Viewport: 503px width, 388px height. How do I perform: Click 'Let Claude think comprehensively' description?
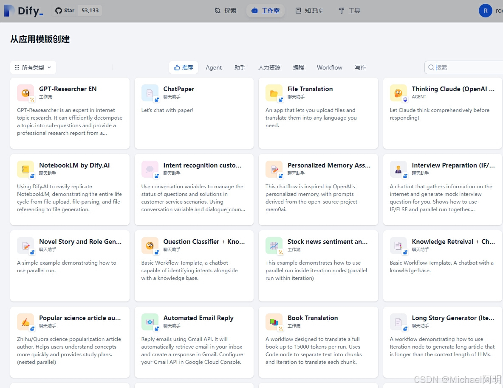[439, 114]
